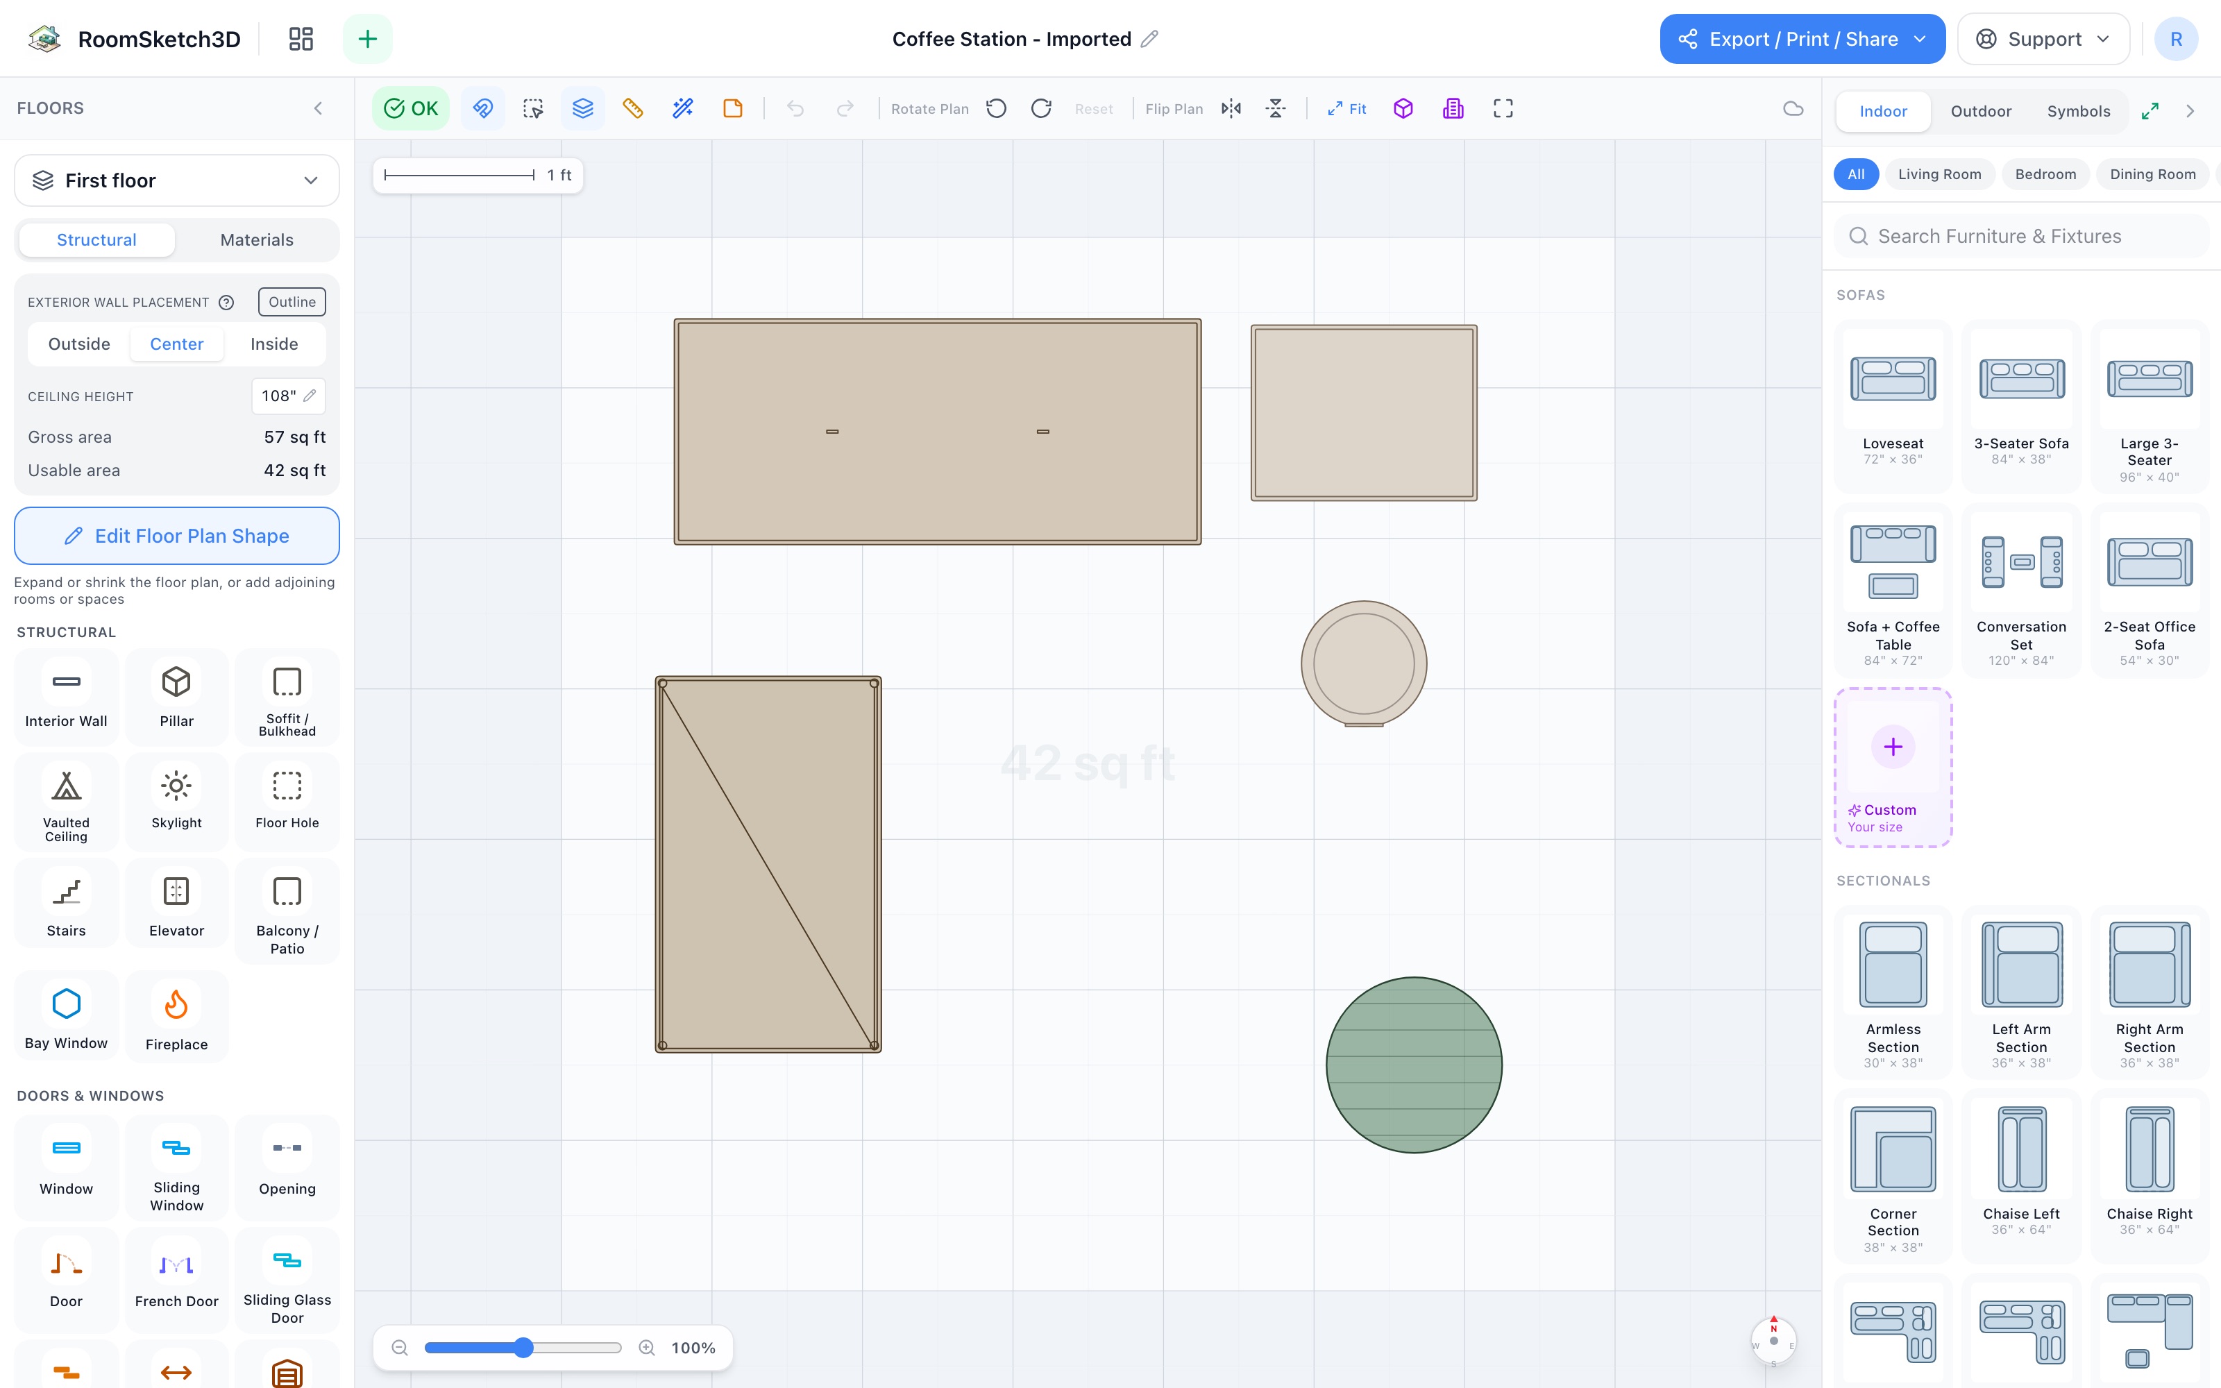2221x1388 pixels.
Task: Collapse the Floors sidebar panel
Action: [x=319, y=108]
